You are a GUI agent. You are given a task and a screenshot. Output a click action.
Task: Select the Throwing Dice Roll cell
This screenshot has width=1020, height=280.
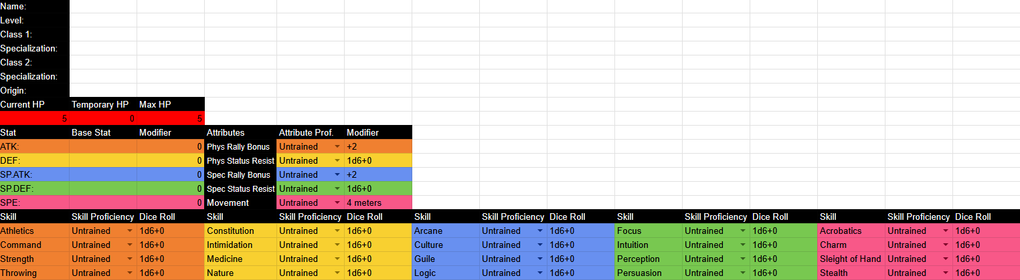click(x=171, y=273)
